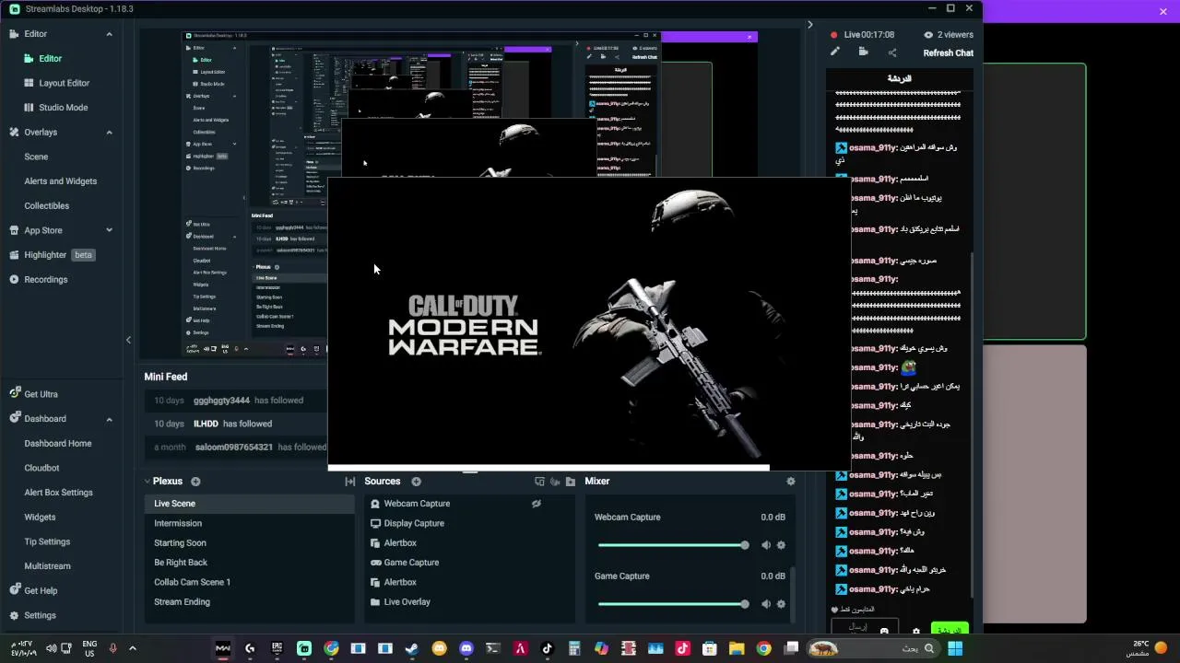Click the Get Ultra icon in sidebar
The height and width of the screenshot is (663, 1180).
point(15,394)
